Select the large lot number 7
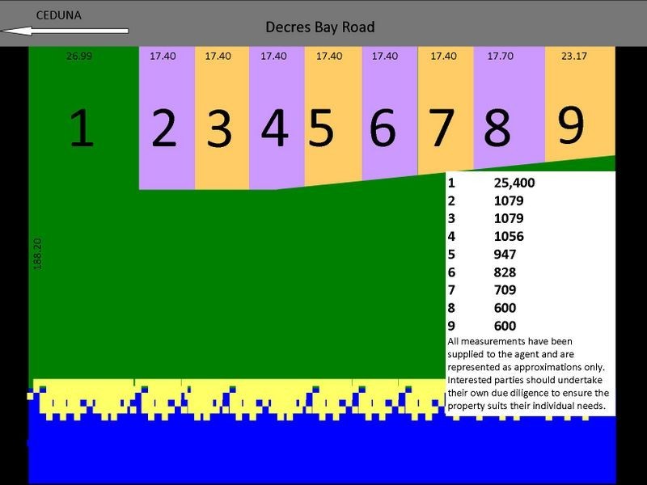The image size is (647, 485). (x=442, y=128)
